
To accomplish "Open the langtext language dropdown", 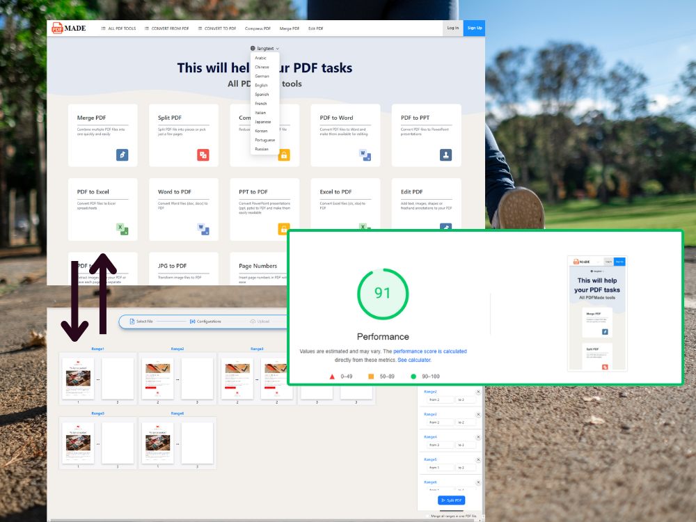I will [264, 49].
